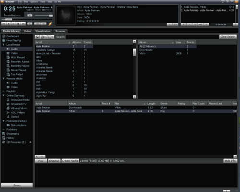Click the Clear Search button

tap(228, 37)
